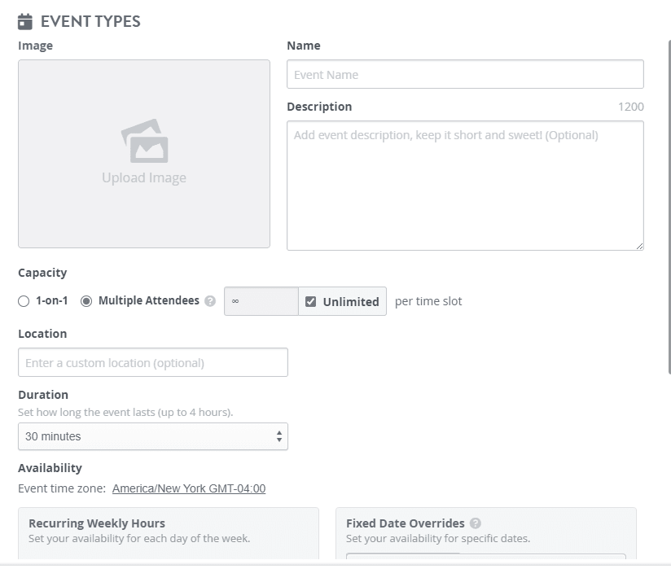Image resolution: width=671 pixels, height=569 pixels.
Task: Click the Unlimited label text
Action: [x=351, y=301]
